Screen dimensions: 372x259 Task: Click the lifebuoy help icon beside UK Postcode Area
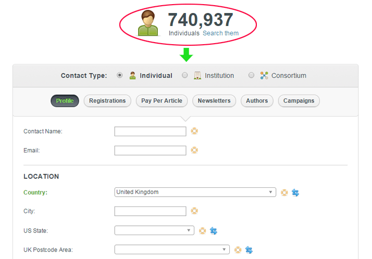click(238, 250)
